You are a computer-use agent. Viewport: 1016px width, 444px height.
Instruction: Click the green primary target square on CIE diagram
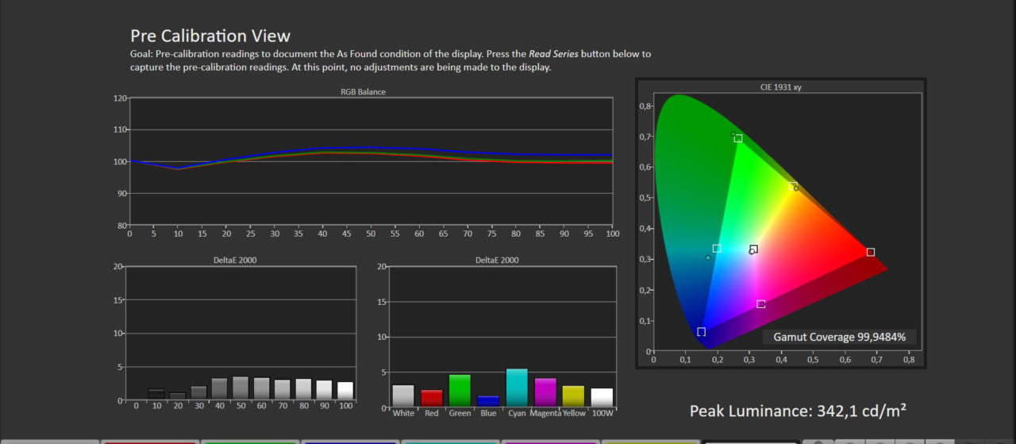(x=738, y=138)
